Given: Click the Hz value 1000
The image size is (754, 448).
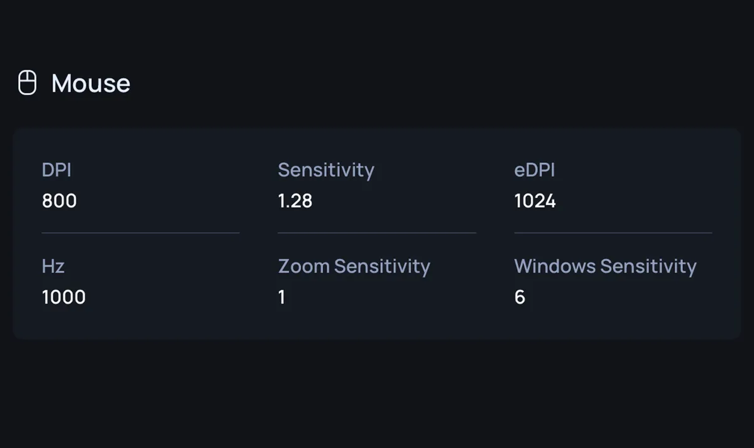Looking at the screenshot, I should click(x=63, y=297).
